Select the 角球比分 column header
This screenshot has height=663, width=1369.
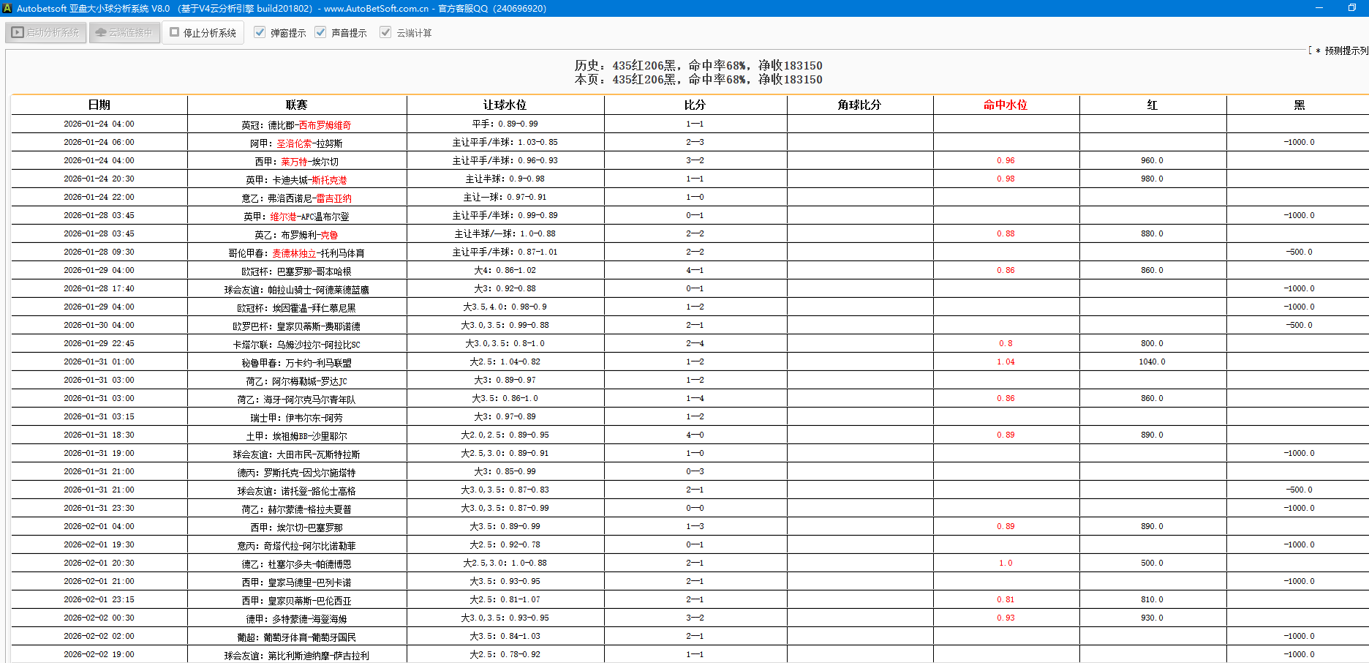coord(859,105)
